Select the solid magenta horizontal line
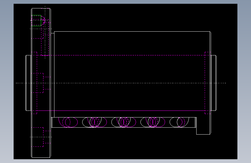 [121, 111]
